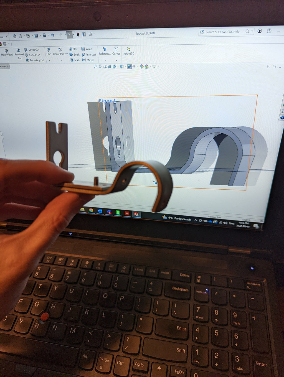Click Previous View icon in view toolbar
The width and height of the screenshot is (284, 377).
[105, 67]
